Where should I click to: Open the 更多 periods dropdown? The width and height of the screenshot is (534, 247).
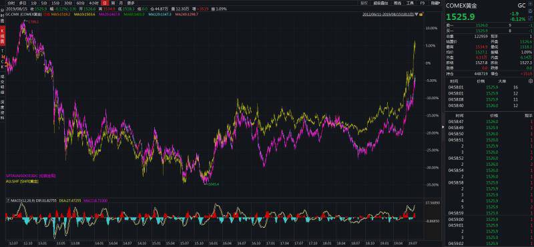[131, 3]
